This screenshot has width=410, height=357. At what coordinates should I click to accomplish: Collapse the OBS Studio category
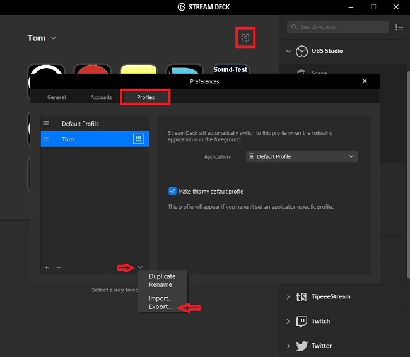coord(288,51)
